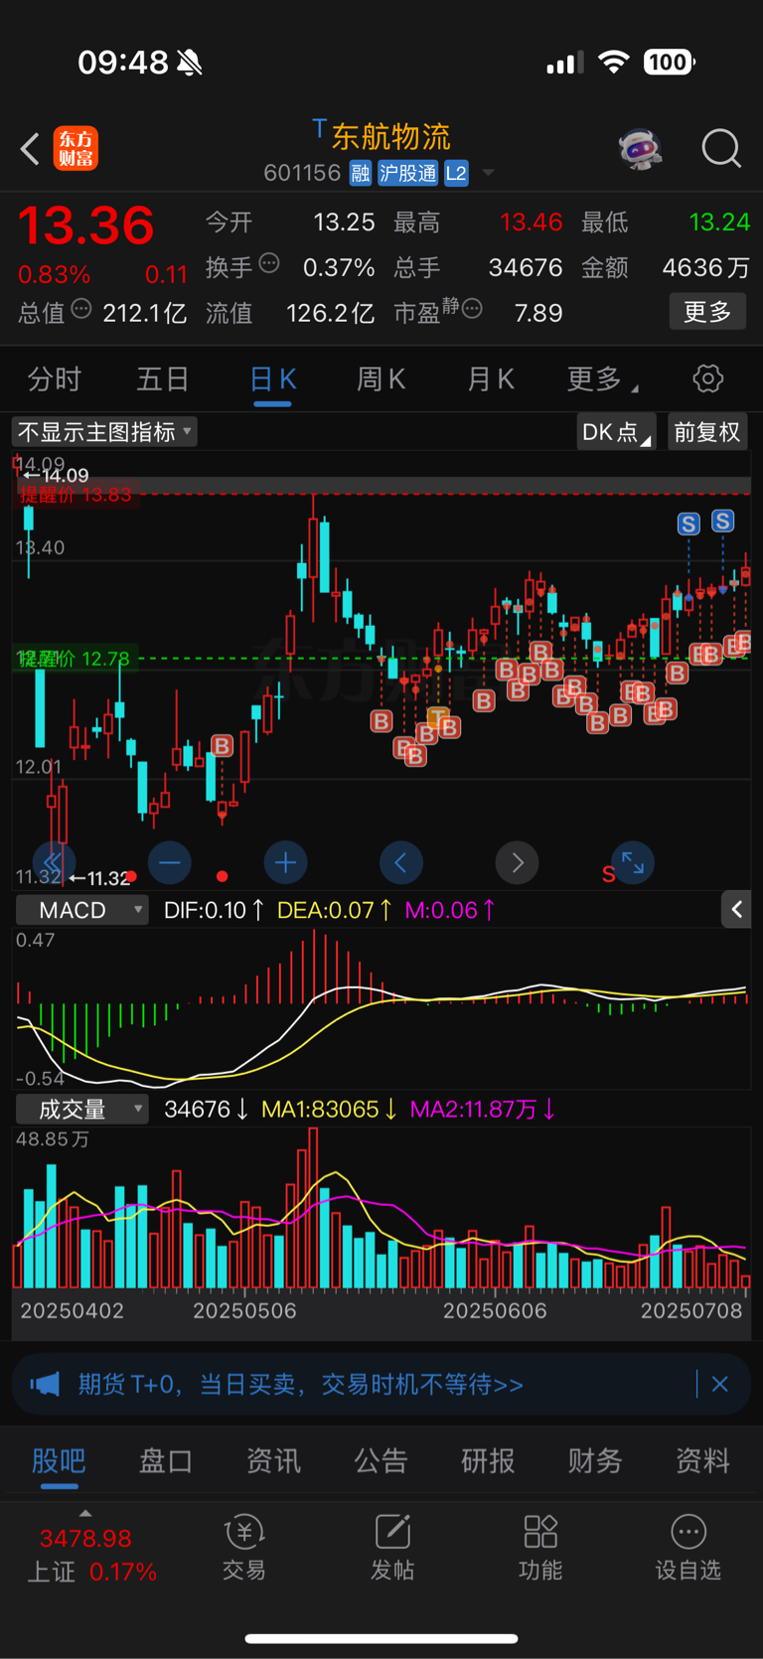Open 功能 functions menu
Image resolution: width=763 pixels, height=1659 pixels.
[540, 1548]
